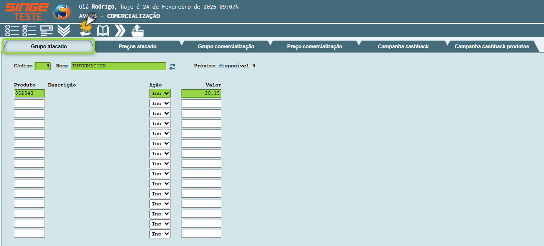Viewport: 544px width, 246px height.
Task: Open the Grupo comercialização tab
Action: point(226,46)
